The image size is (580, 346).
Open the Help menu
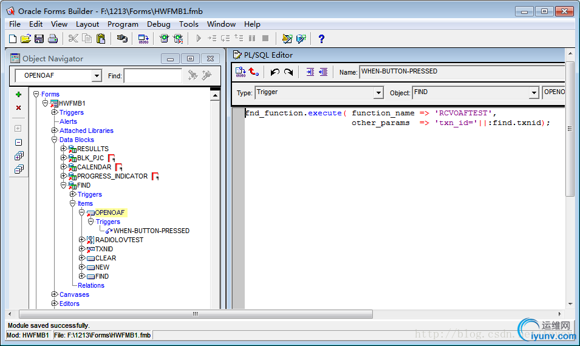(x=252, y=24)
